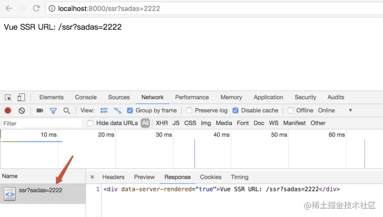Image resolution: width=383 pixels, height=217 pixels.
Task: Stop recording with the red record button
Action: click(x=8, y=111)
